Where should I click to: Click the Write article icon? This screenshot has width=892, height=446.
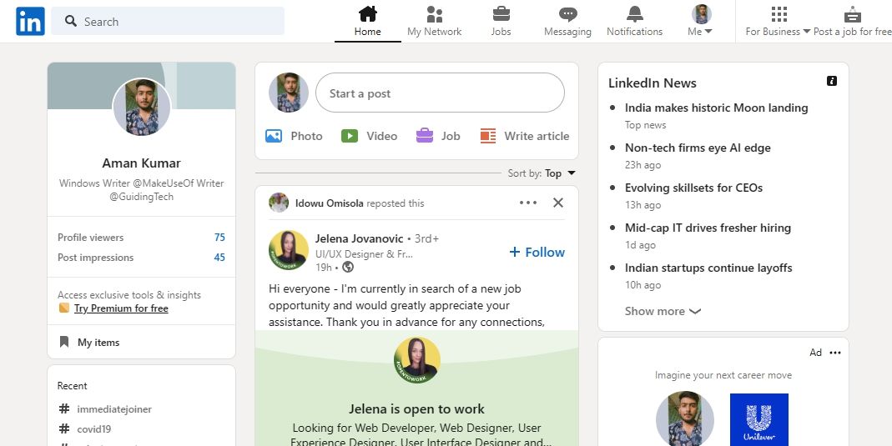pyautogui.click(x=488, y=136)
